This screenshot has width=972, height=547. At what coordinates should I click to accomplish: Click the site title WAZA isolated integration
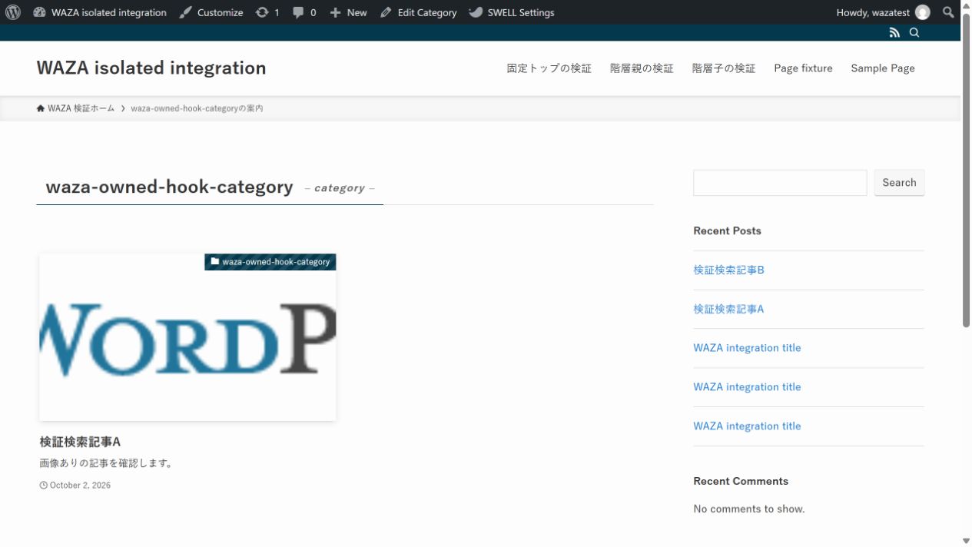pos(151,68)
